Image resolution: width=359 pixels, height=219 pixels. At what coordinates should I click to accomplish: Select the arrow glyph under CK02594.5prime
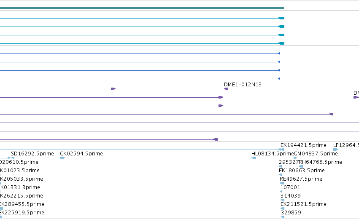pyautogui.click(x=62, y=158)
